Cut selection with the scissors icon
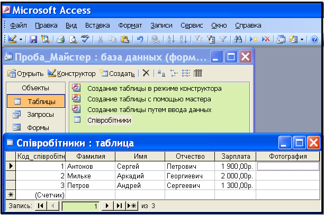 (x=100, y=39)
